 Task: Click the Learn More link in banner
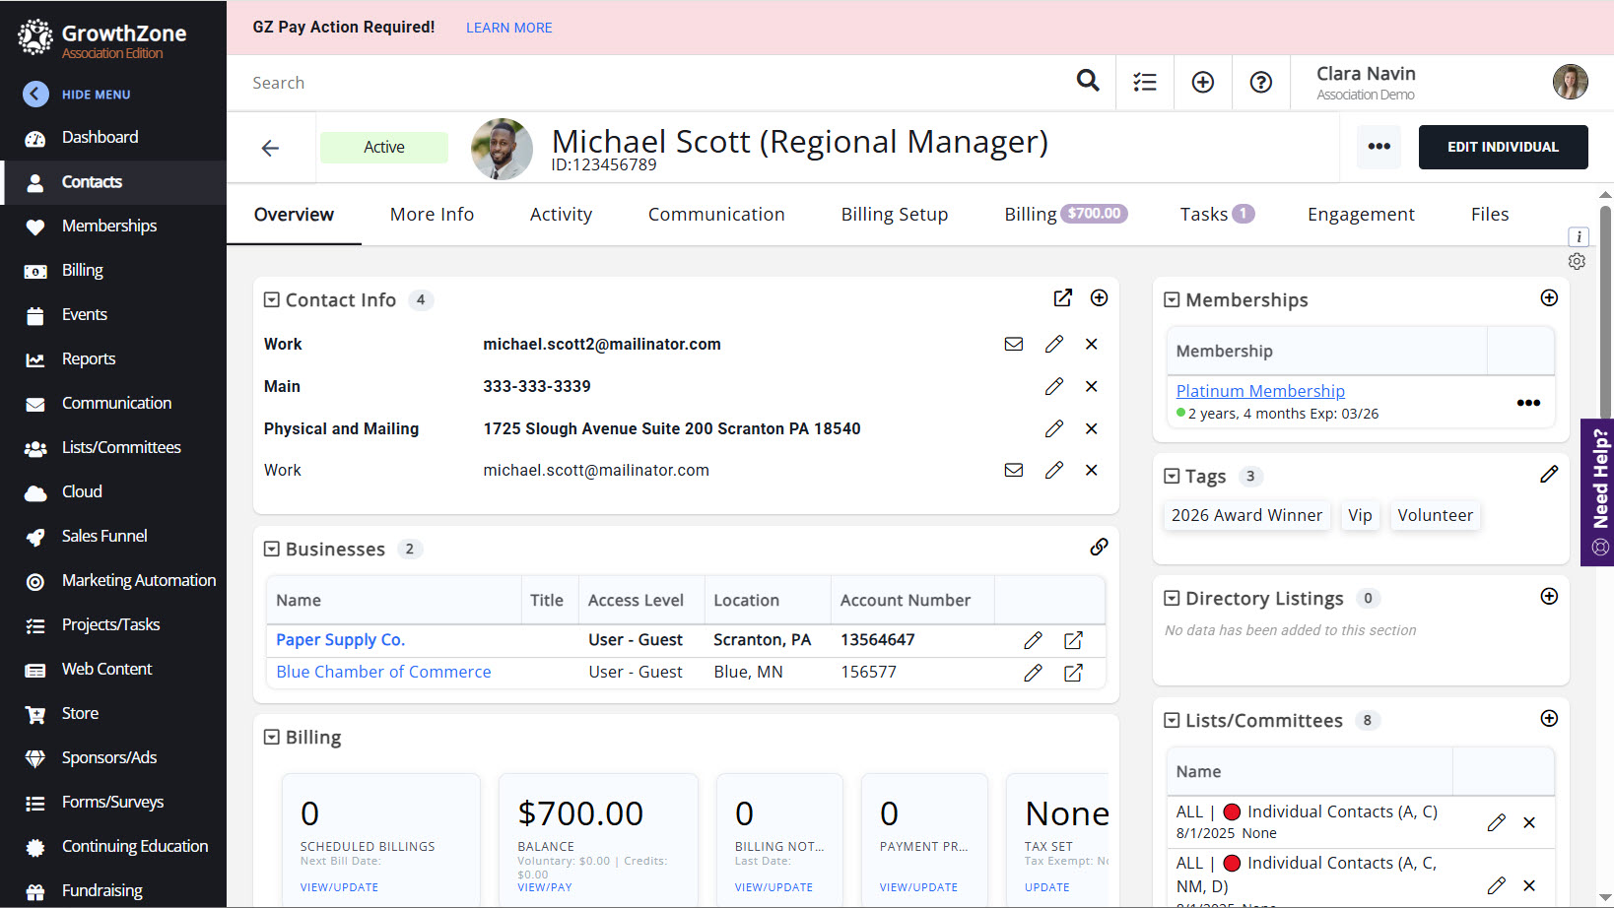pyautogui.click(x=508, y=28)
